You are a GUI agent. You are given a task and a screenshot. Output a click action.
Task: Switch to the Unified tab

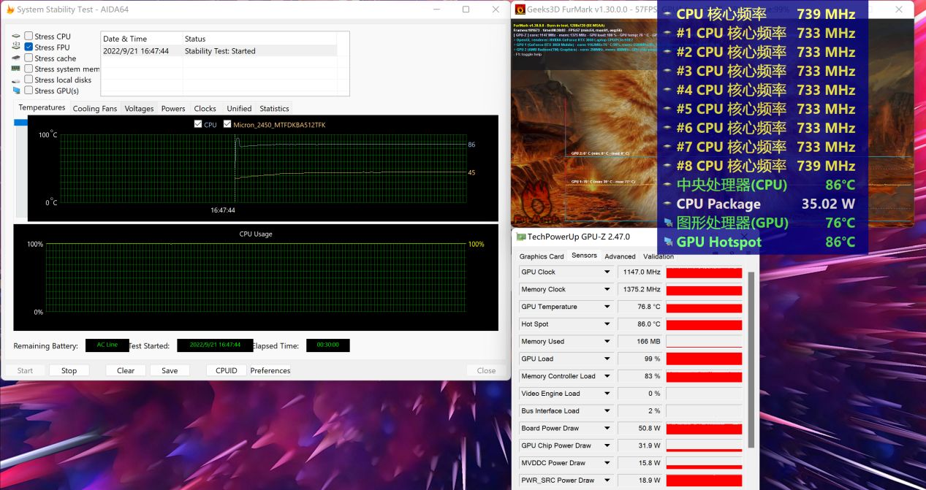239,108
